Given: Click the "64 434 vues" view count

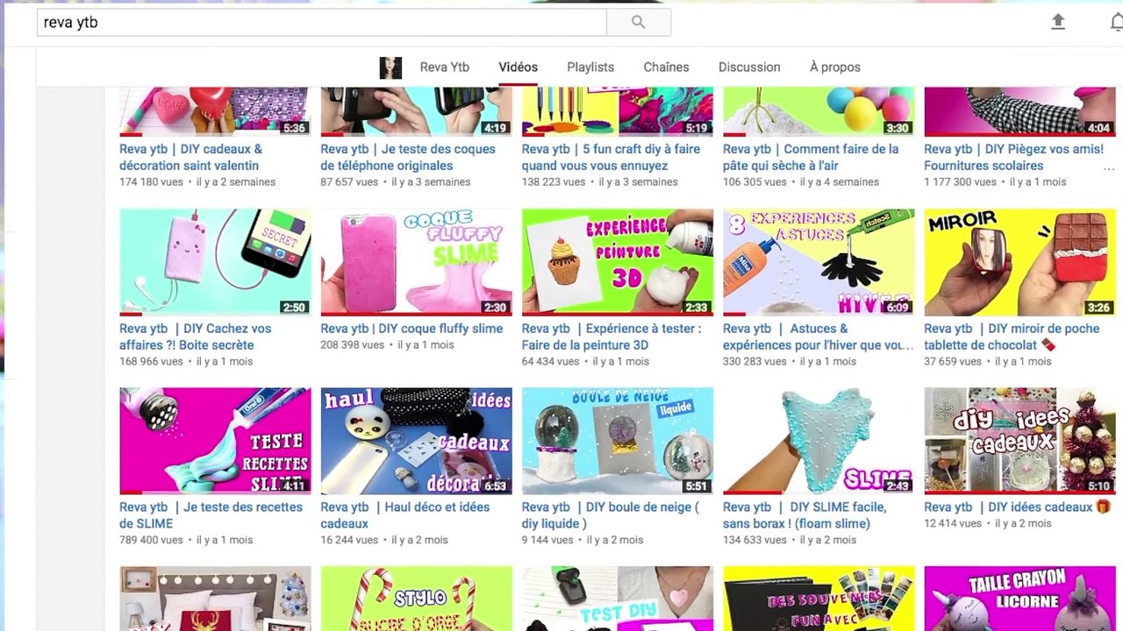Looking at the screenshot, I should coord(551,362).
